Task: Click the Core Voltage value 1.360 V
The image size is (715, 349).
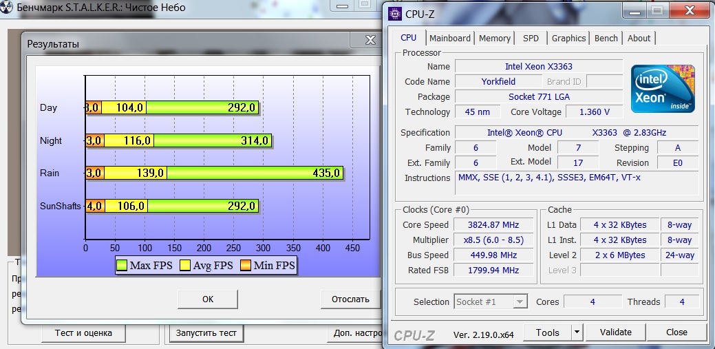Action: click(x=594, y=112)
